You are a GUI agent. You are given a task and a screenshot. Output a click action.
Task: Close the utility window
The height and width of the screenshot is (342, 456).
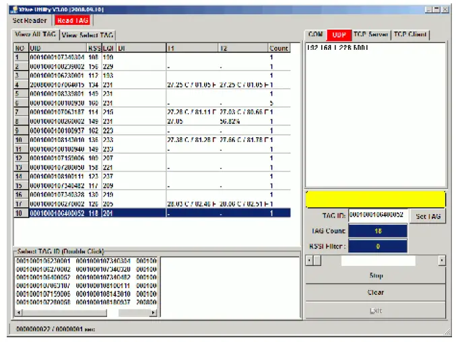tap(445, 9)
